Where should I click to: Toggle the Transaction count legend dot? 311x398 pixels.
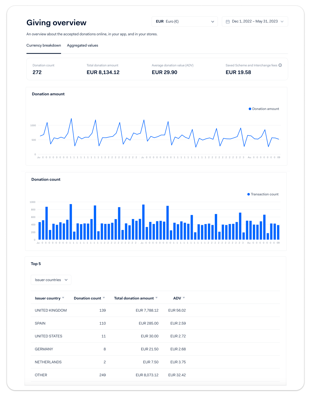pos(249,194)
